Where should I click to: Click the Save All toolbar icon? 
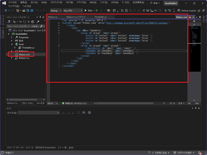tap(32, 11)
